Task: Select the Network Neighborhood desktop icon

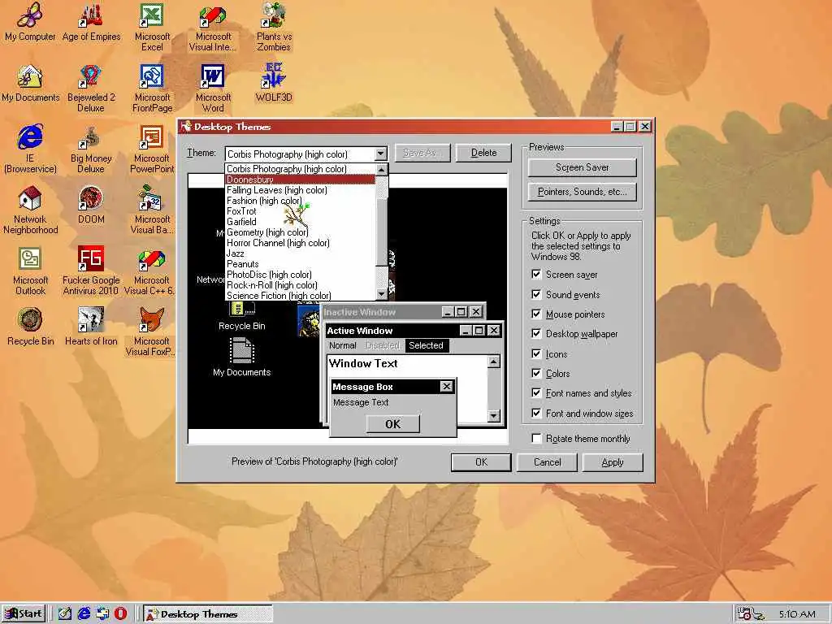Action: [30, 210]
